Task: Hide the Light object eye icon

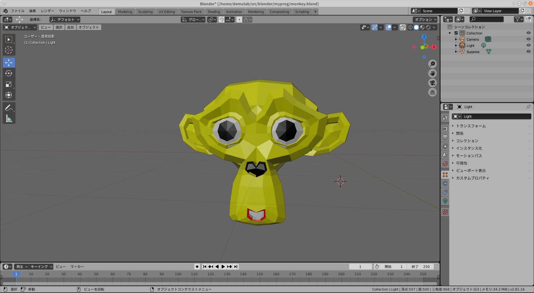Action: click(x=528, y=45)
